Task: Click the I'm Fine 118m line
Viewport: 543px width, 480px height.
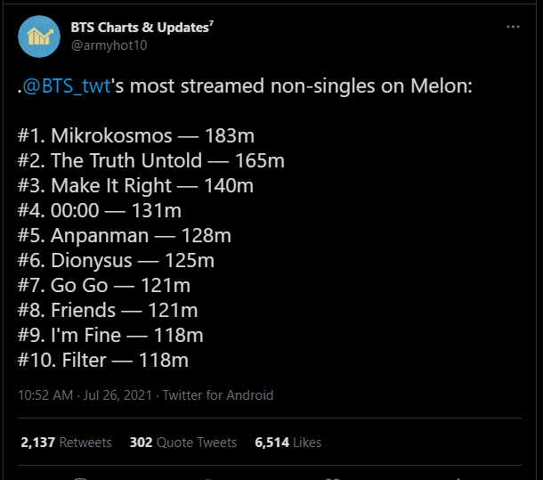Action: 110,336
